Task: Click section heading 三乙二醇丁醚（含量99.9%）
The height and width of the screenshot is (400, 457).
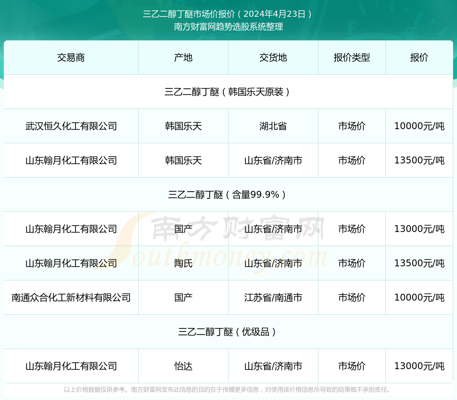Action: pos(228,195)
